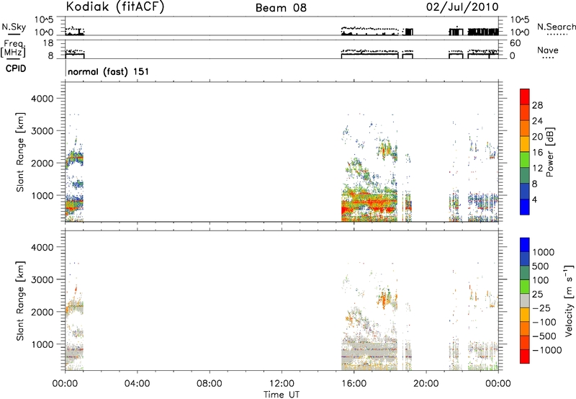The image size is (576, 399).
Task: Click the '3000' tick of the velocity panel
Action: pos(42,279)
